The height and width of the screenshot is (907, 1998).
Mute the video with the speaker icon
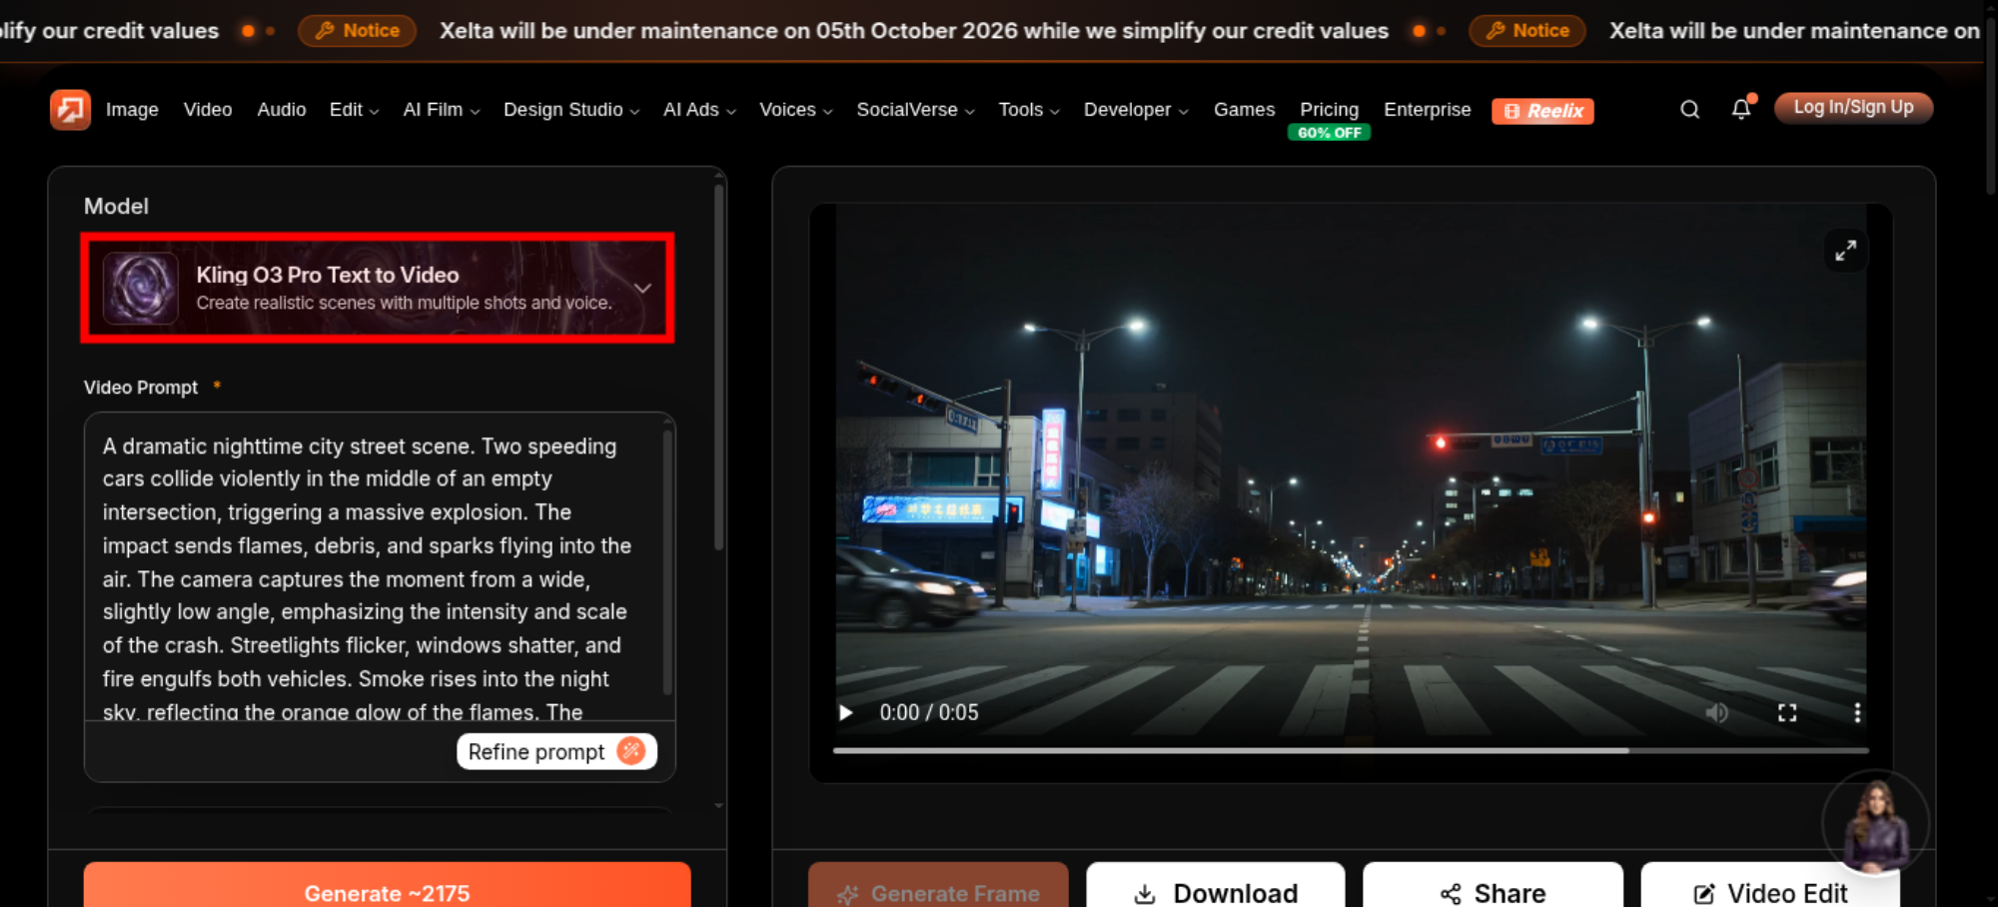coord(1716,712)
